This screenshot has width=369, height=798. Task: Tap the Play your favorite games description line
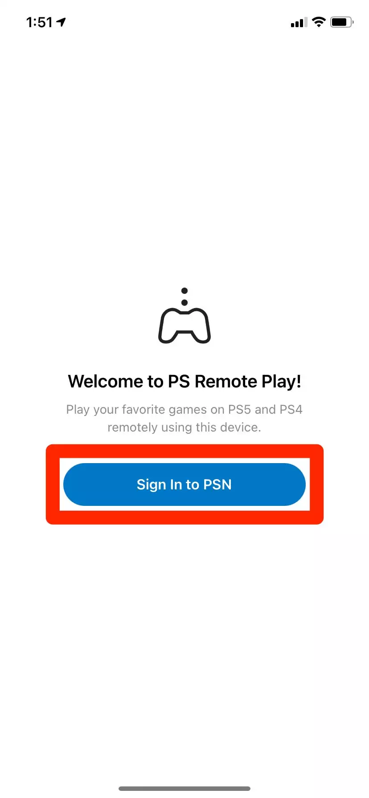tap(184, 409)
